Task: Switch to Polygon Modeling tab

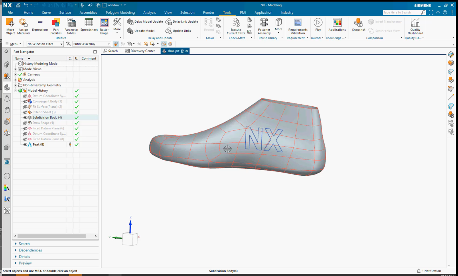Action: [x=120, y=13]
